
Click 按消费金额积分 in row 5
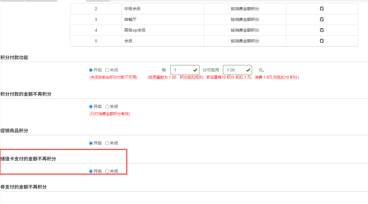click(x=245, y=41)
